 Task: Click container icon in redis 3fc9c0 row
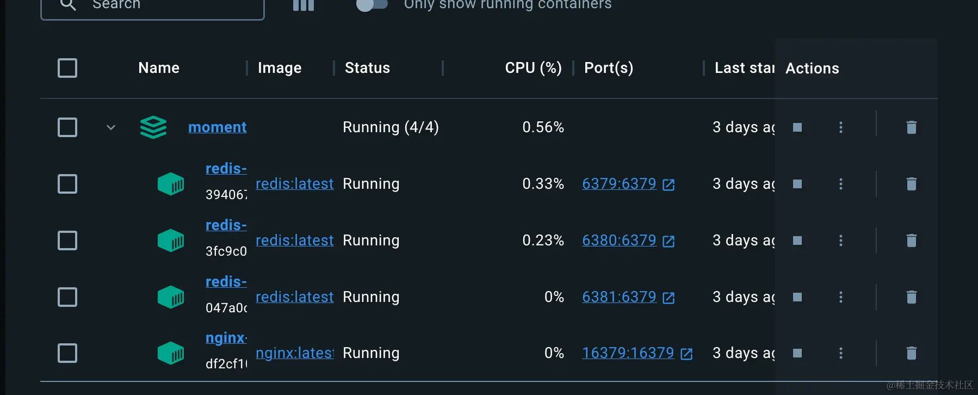(x=171, y=240)
